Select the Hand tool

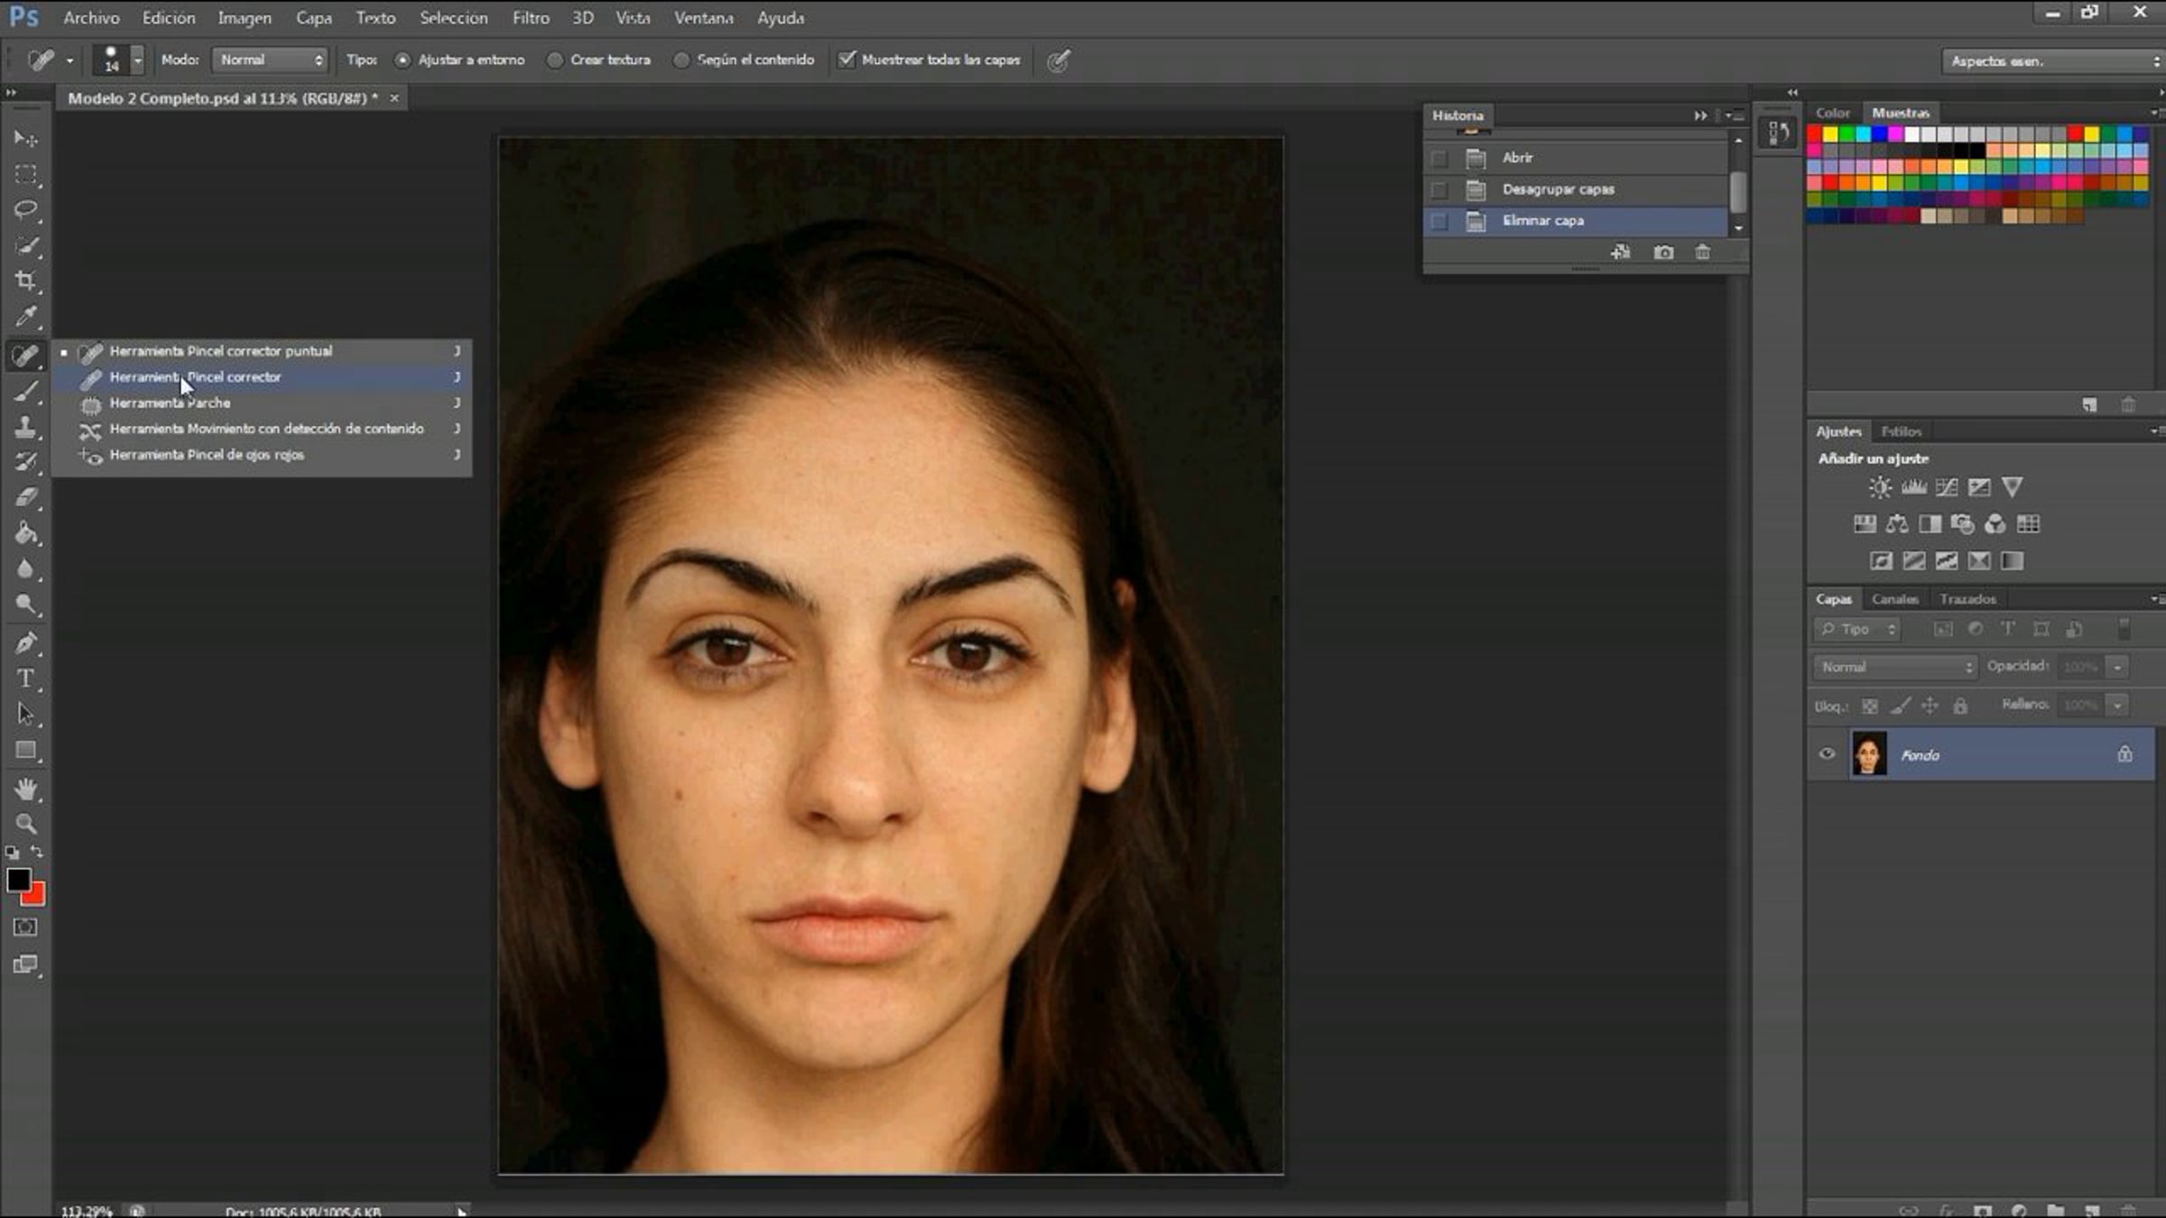[26, 789]
